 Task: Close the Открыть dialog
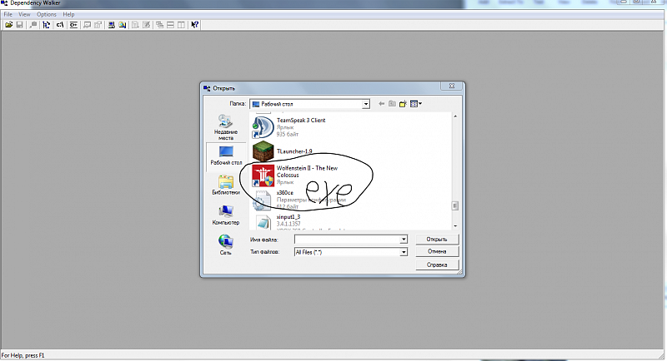(x=452, y=86)
